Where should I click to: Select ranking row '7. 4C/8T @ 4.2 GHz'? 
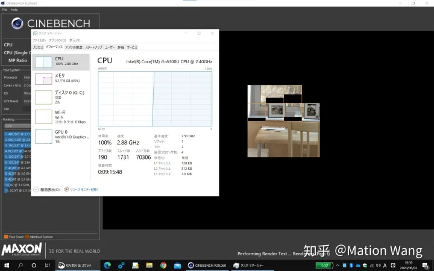17,168
